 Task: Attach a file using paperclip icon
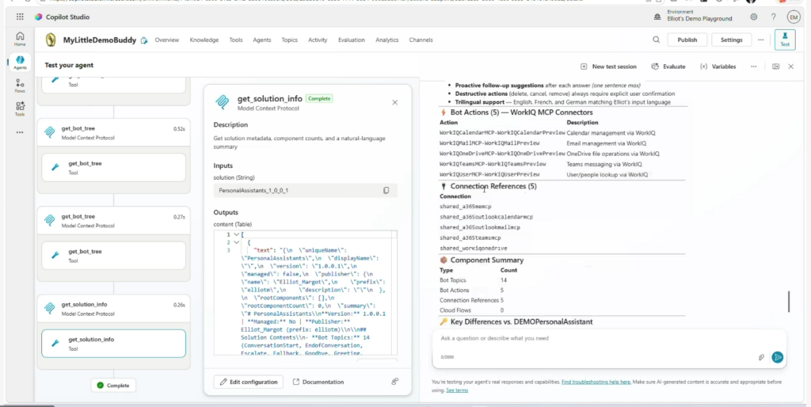pyautogui.click(x=761, y=357)
